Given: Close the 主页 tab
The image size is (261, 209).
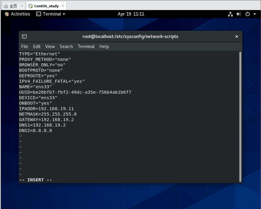Looking at the screenshot, I should coord(22,6).
